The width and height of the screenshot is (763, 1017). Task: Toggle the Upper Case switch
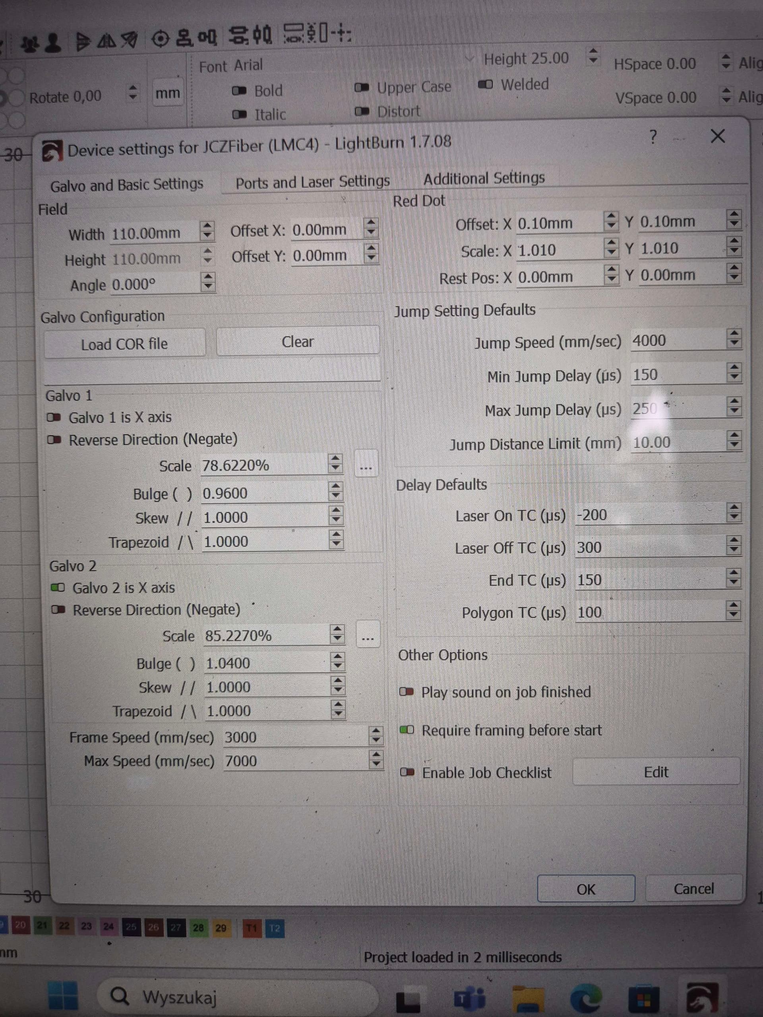click(x=362, y=87)
